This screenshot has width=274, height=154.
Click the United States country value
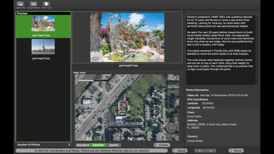coord(195,141)
